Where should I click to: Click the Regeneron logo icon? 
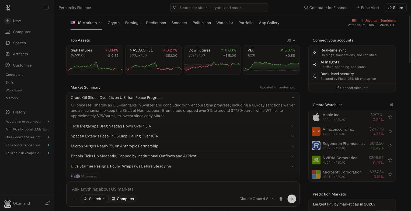316,146
